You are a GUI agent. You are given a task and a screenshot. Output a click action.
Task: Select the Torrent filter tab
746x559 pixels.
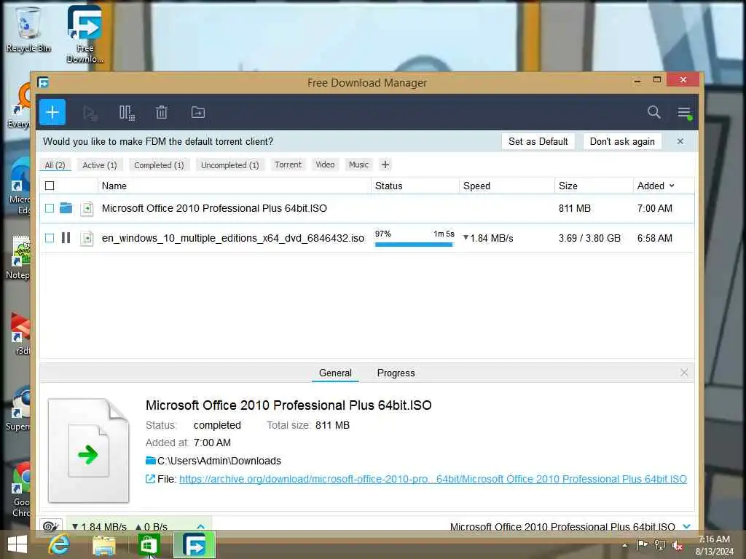coord(288,164)
